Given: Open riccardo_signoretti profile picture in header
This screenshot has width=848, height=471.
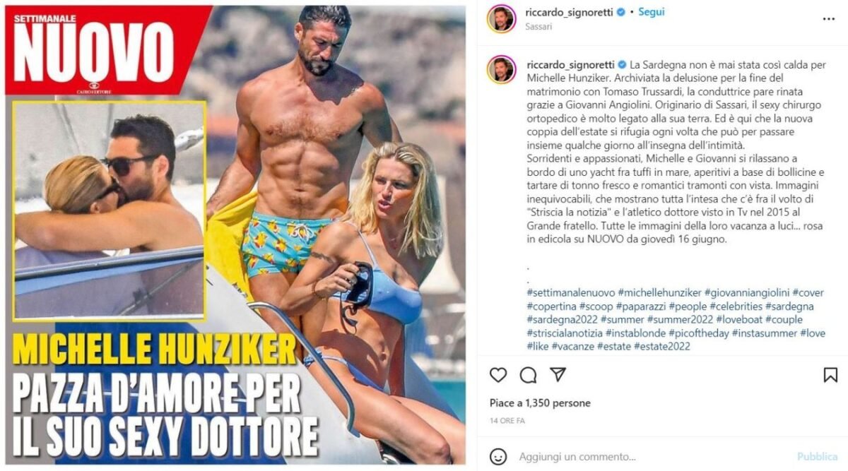Looking at the screenshot, I should pos(501,18).
